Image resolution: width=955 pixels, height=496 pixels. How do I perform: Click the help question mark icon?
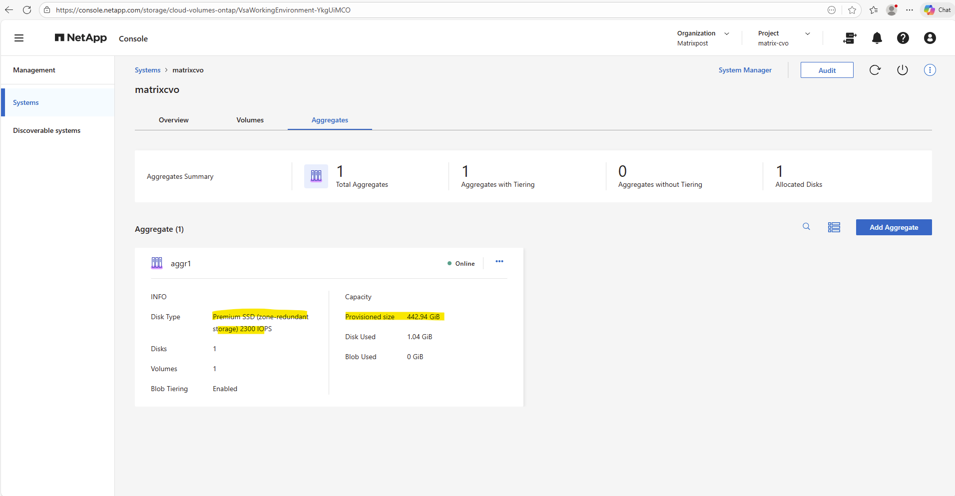click(x=903, y=38)
